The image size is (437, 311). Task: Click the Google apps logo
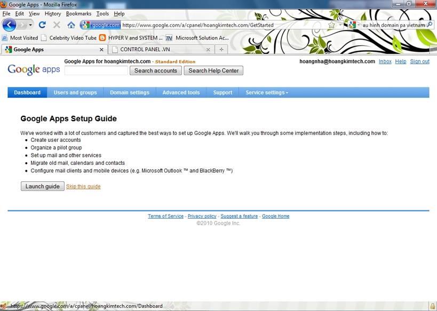point(34,69)
